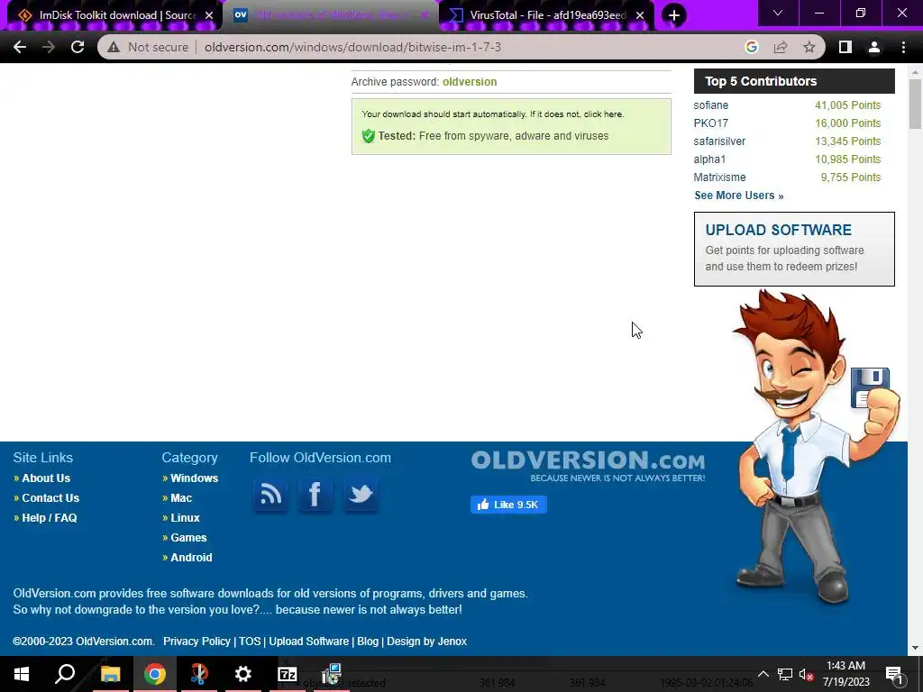The image size is (923, 692).
Task: Open the Windows Start menu
Action: click(22, 674)
